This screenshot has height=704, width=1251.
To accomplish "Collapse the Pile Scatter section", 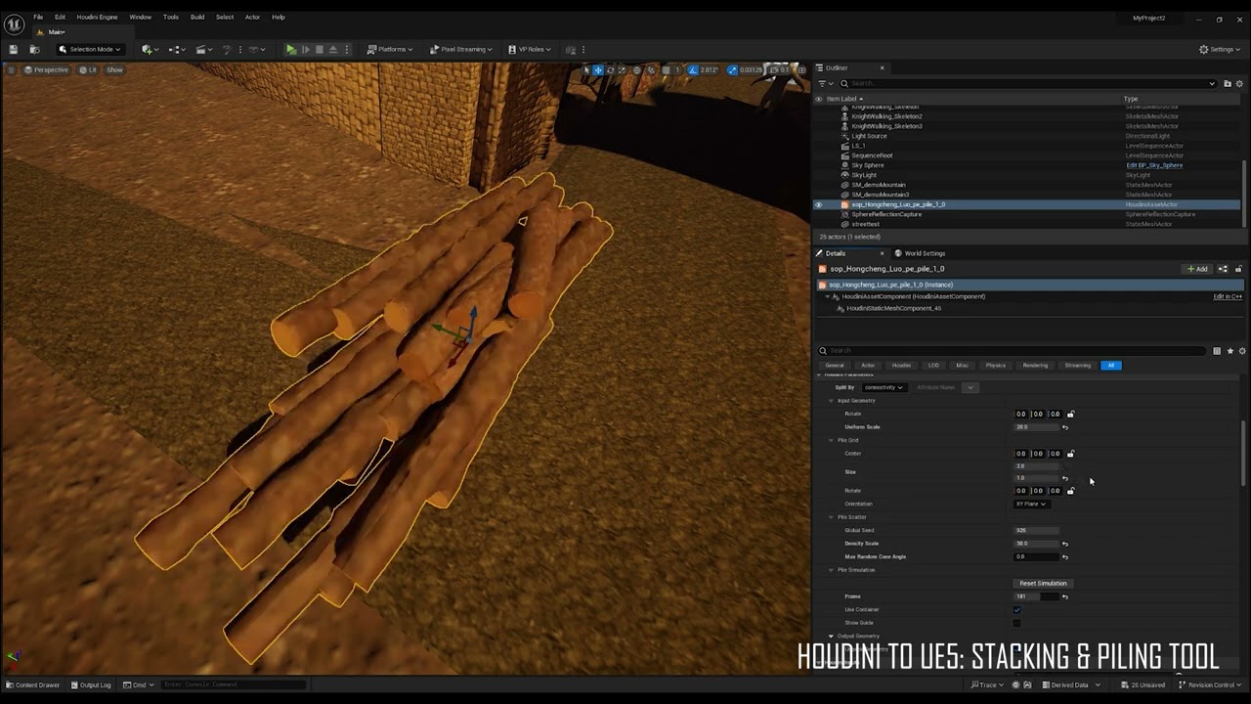I will tap(831, 517).
